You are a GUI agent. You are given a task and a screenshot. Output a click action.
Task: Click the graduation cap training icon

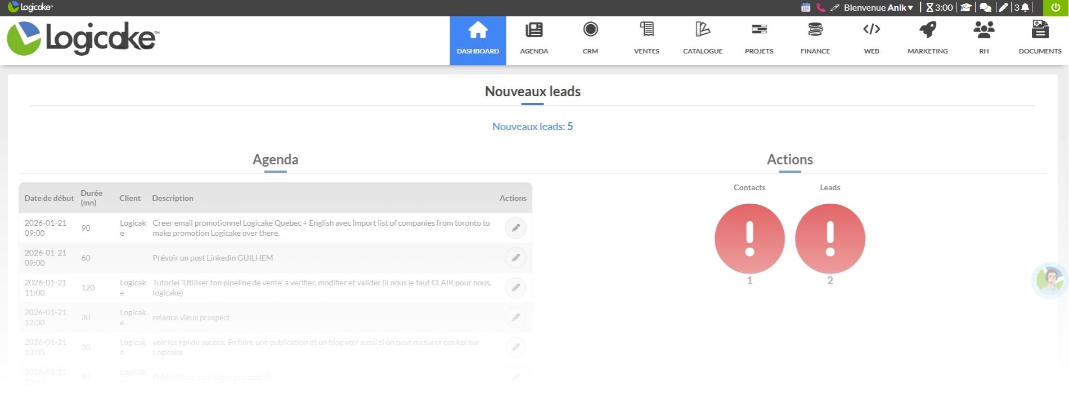(966, 8)
